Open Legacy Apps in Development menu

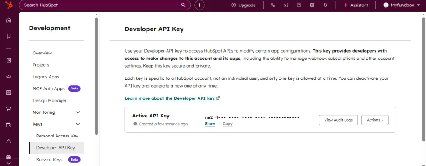click(x=46, y=77)
